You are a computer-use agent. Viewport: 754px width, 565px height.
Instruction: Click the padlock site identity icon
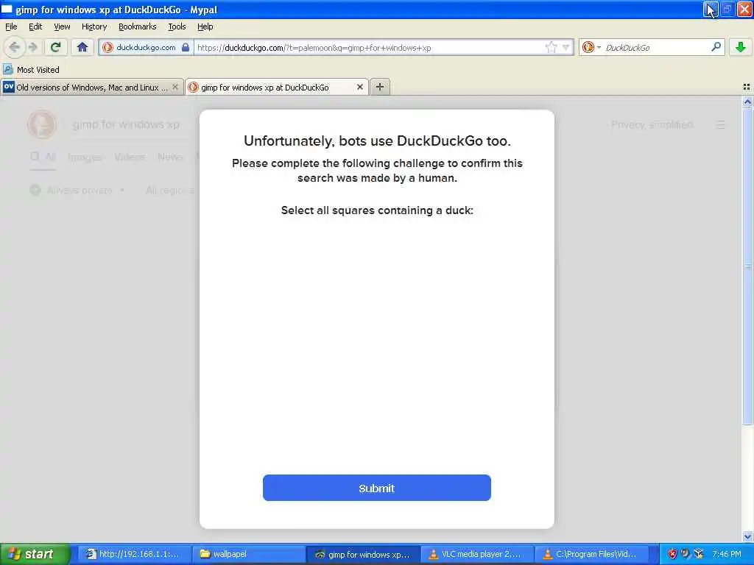(x=186, y=47)
